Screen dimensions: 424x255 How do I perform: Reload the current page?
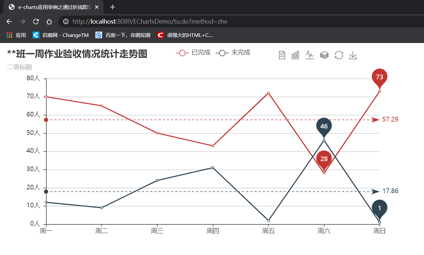36,22
